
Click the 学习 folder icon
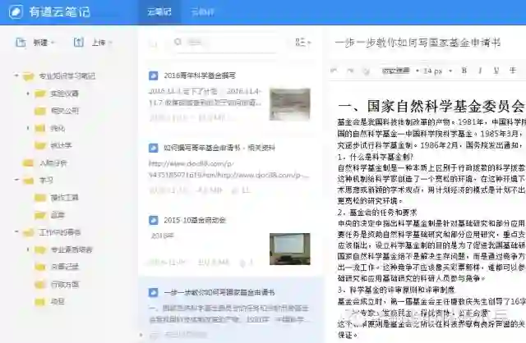coord(29,181)
